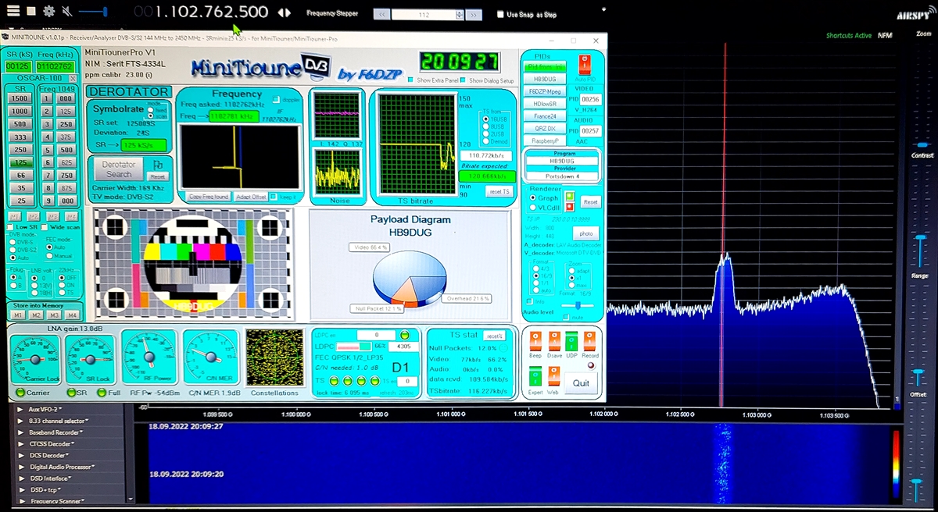Click the Derotator Search button
The height and width of the screenshot is (512, 938).
tap(119, 169)
